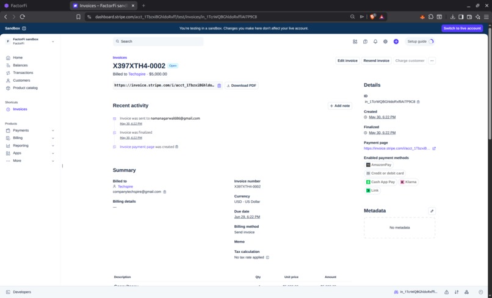Open the browser hamburger menu

pyautogui.click(x=486, y=16)
